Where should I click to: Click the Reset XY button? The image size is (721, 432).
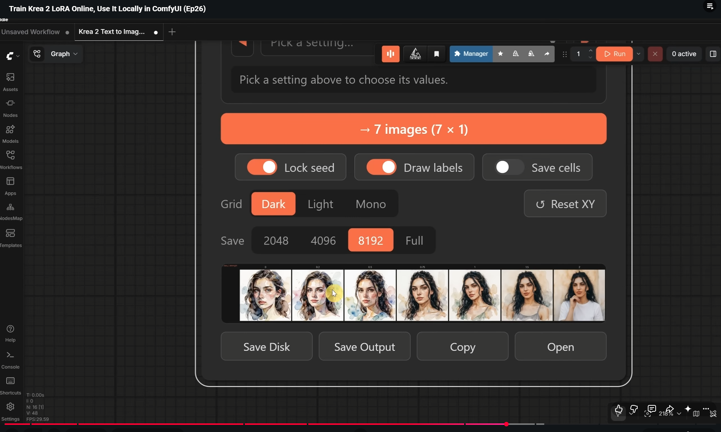565,203
